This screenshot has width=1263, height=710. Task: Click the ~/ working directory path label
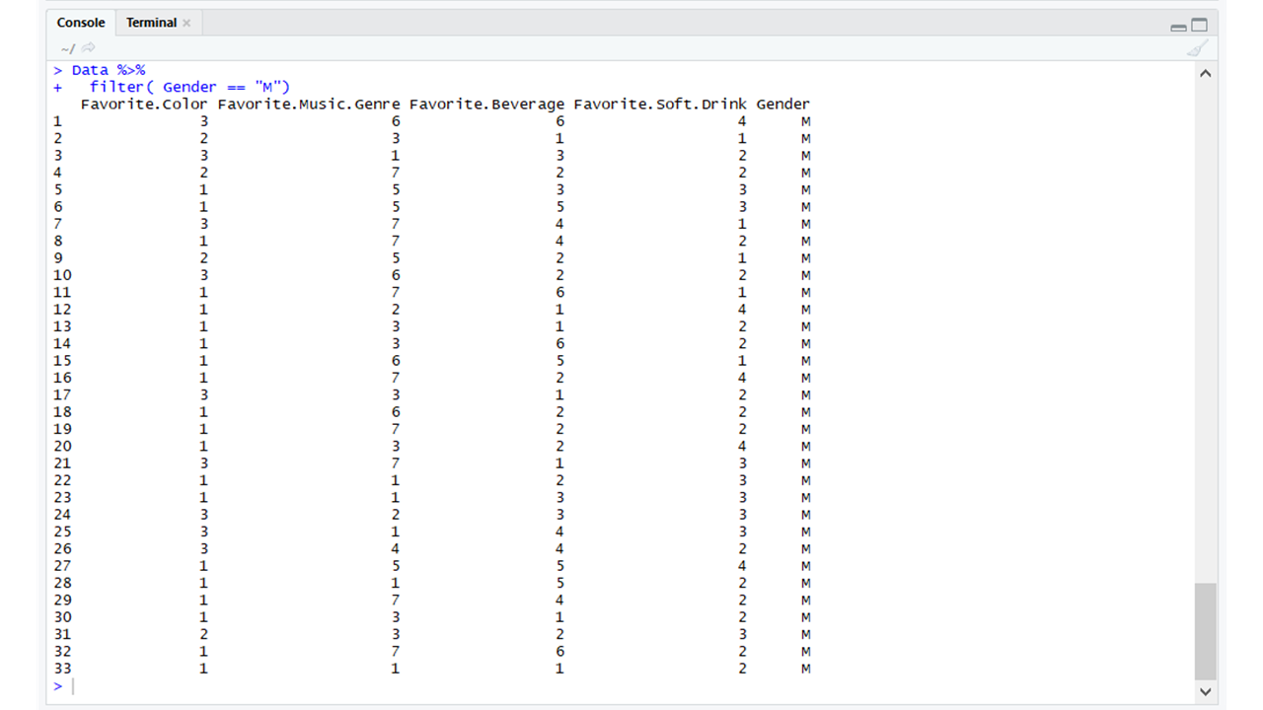coord(67,48)
